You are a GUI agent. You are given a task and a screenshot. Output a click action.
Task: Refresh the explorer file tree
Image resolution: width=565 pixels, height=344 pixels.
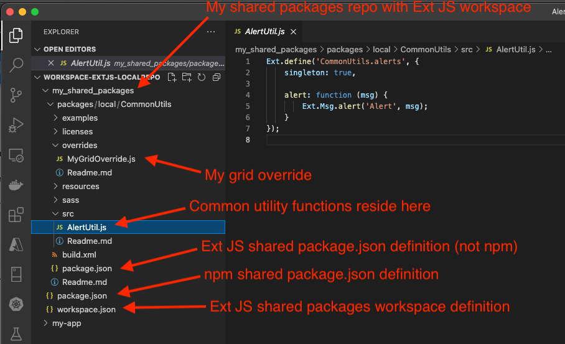202,77
